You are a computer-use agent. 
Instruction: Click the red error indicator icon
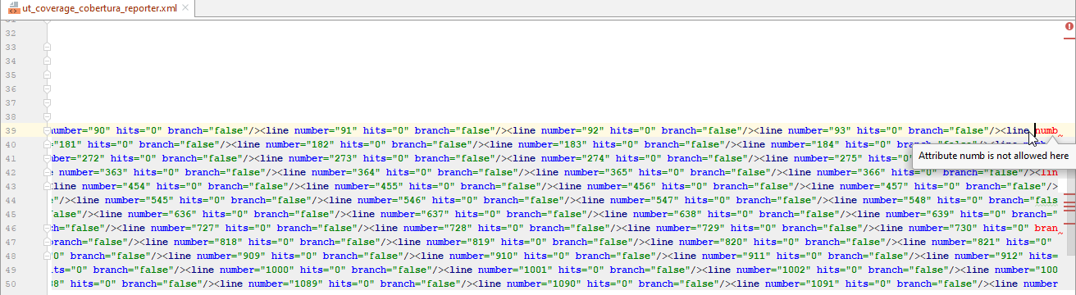pos(1069,27)
